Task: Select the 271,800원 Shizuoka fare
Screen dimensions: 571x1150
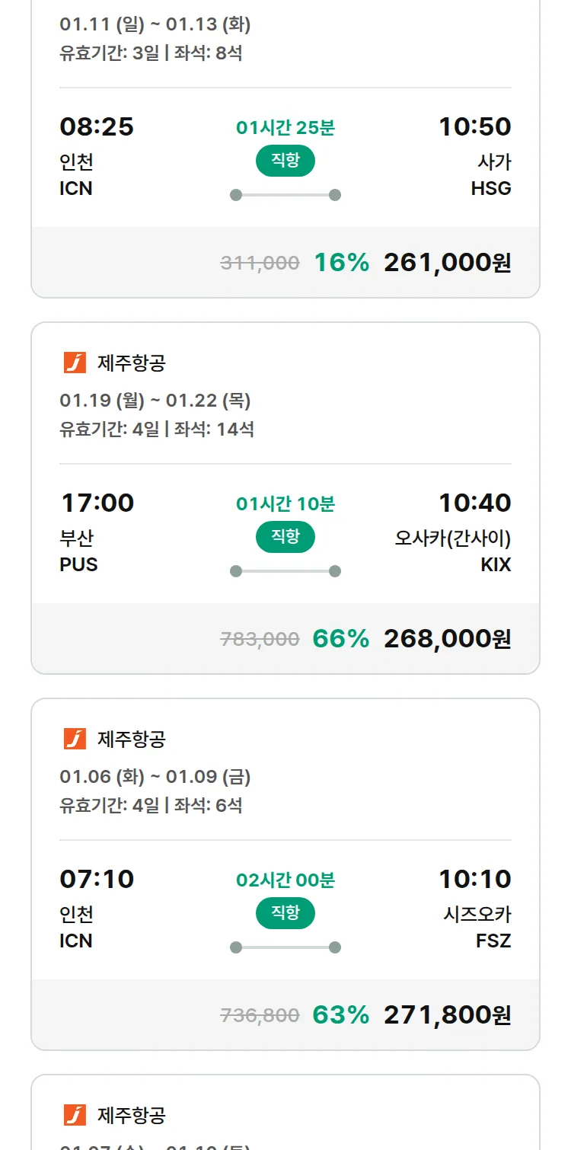Action: (x=447, y=1015)
